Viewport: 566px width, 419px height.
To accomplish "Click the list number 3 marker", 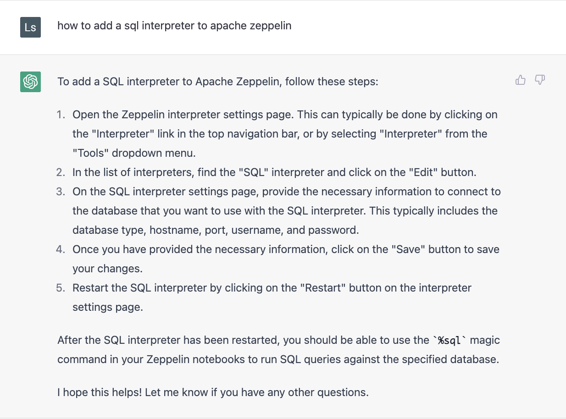I will click(61, 192).
